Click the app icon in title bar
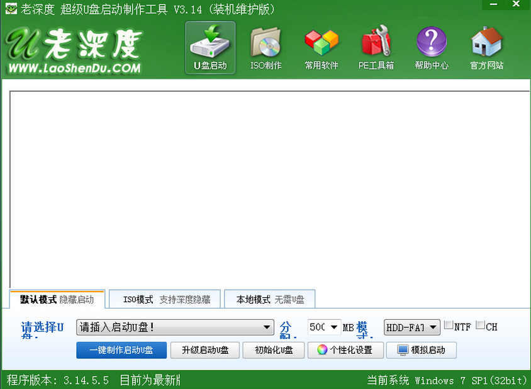This screenshot has height=389, width=531. (x=11, y=8)
